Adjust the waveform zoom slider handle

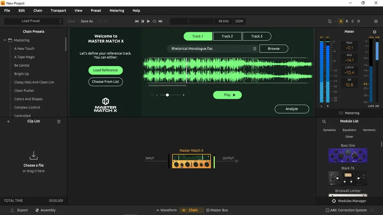[167, 95]
